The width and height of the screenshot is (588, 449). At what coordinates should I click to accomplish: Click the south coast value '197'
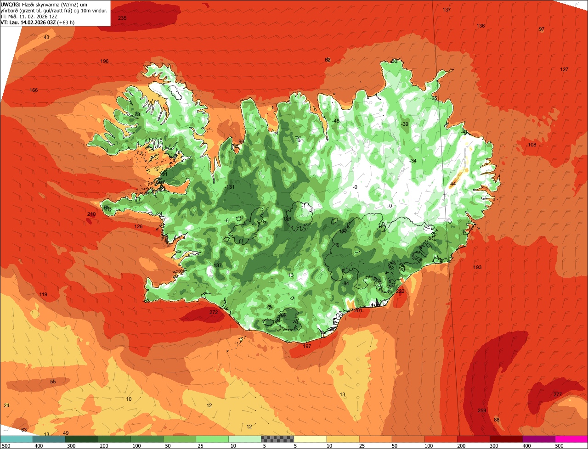307,346
